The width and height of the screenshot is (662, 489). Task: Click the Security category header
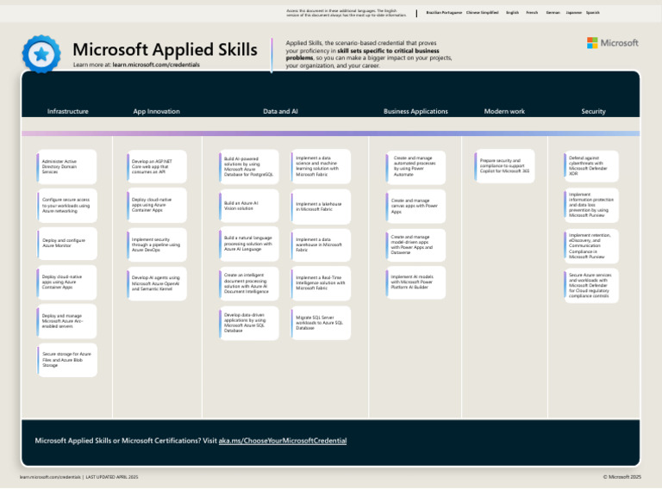tap(593, 111)
